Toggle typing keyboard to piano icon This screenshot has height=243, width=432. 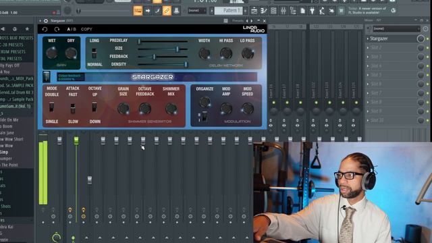point(138,11)
